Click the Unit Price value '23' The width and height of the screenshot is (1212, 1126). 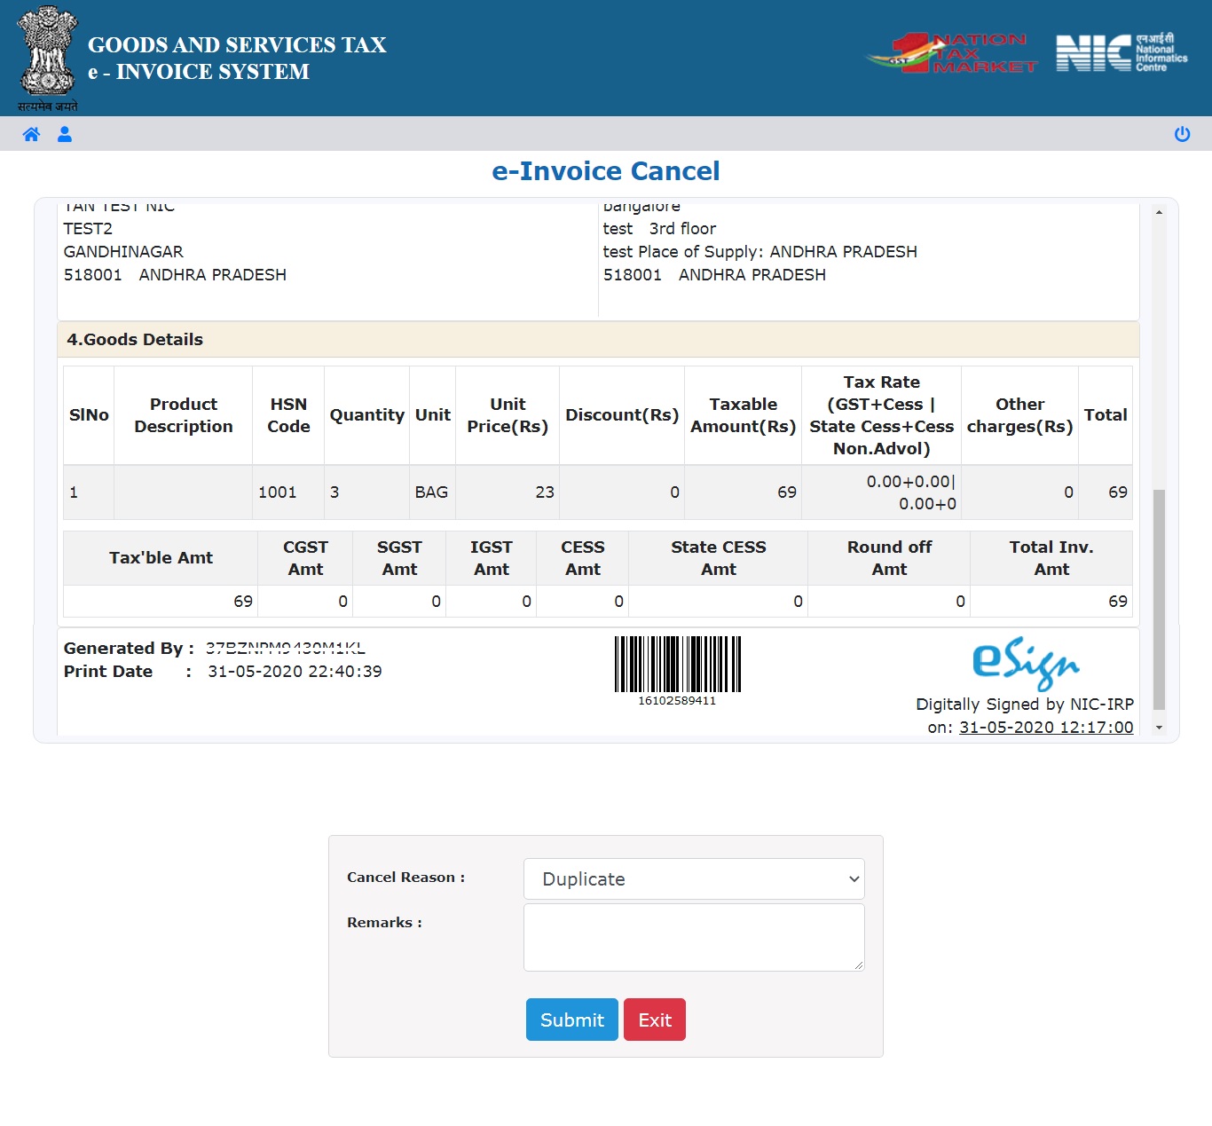click(545, 492)
